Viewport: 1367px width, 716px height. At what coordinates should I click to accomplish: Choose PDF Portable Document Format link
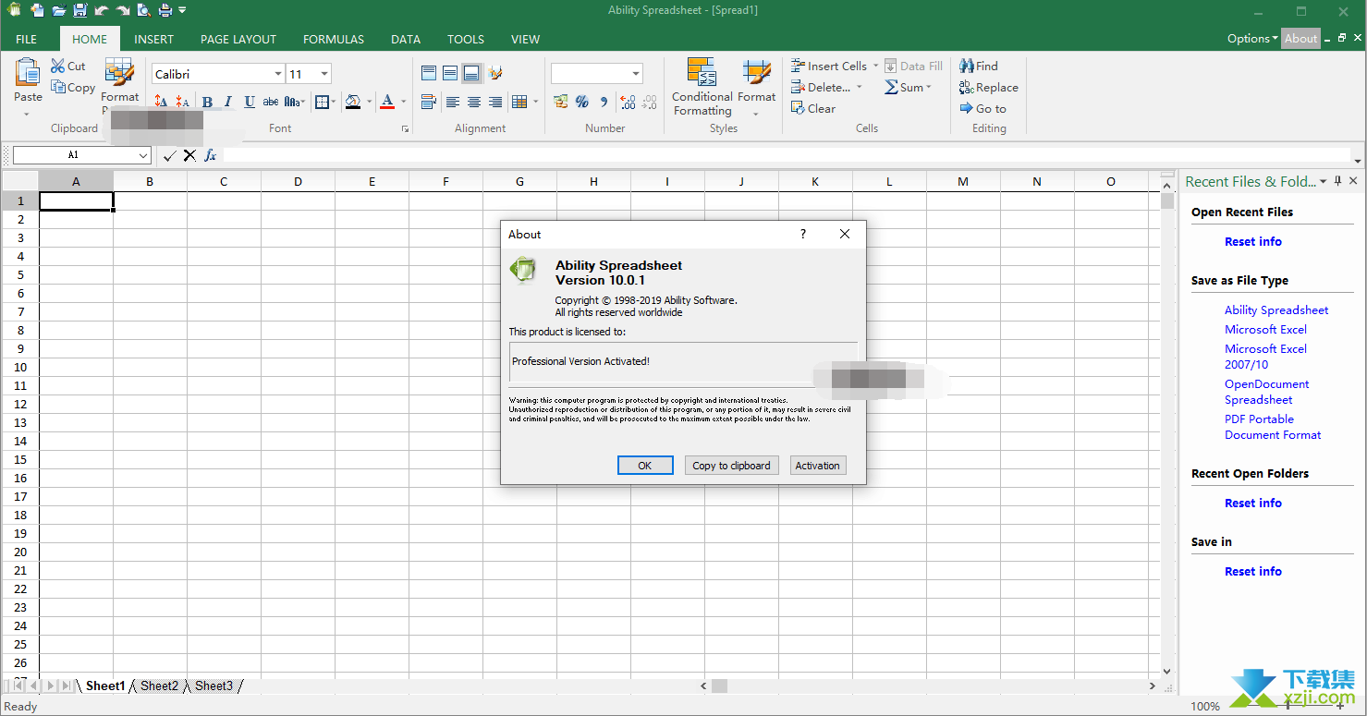click(x=1273, y=427)
